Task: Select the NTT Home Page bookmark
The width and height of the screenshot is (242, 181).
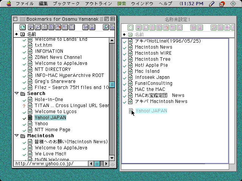Action: point(53,130)
